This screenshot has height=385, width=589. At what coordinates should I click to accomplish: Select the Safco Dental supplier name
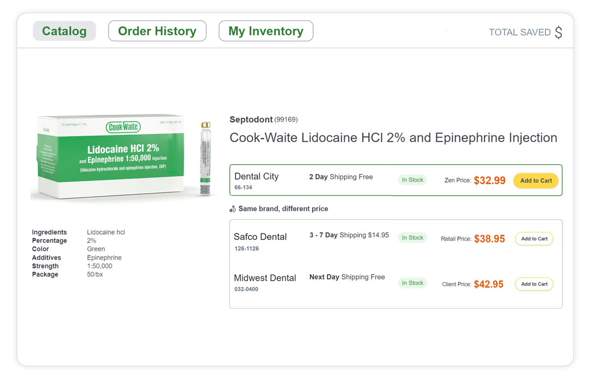(x=260, y=237)
